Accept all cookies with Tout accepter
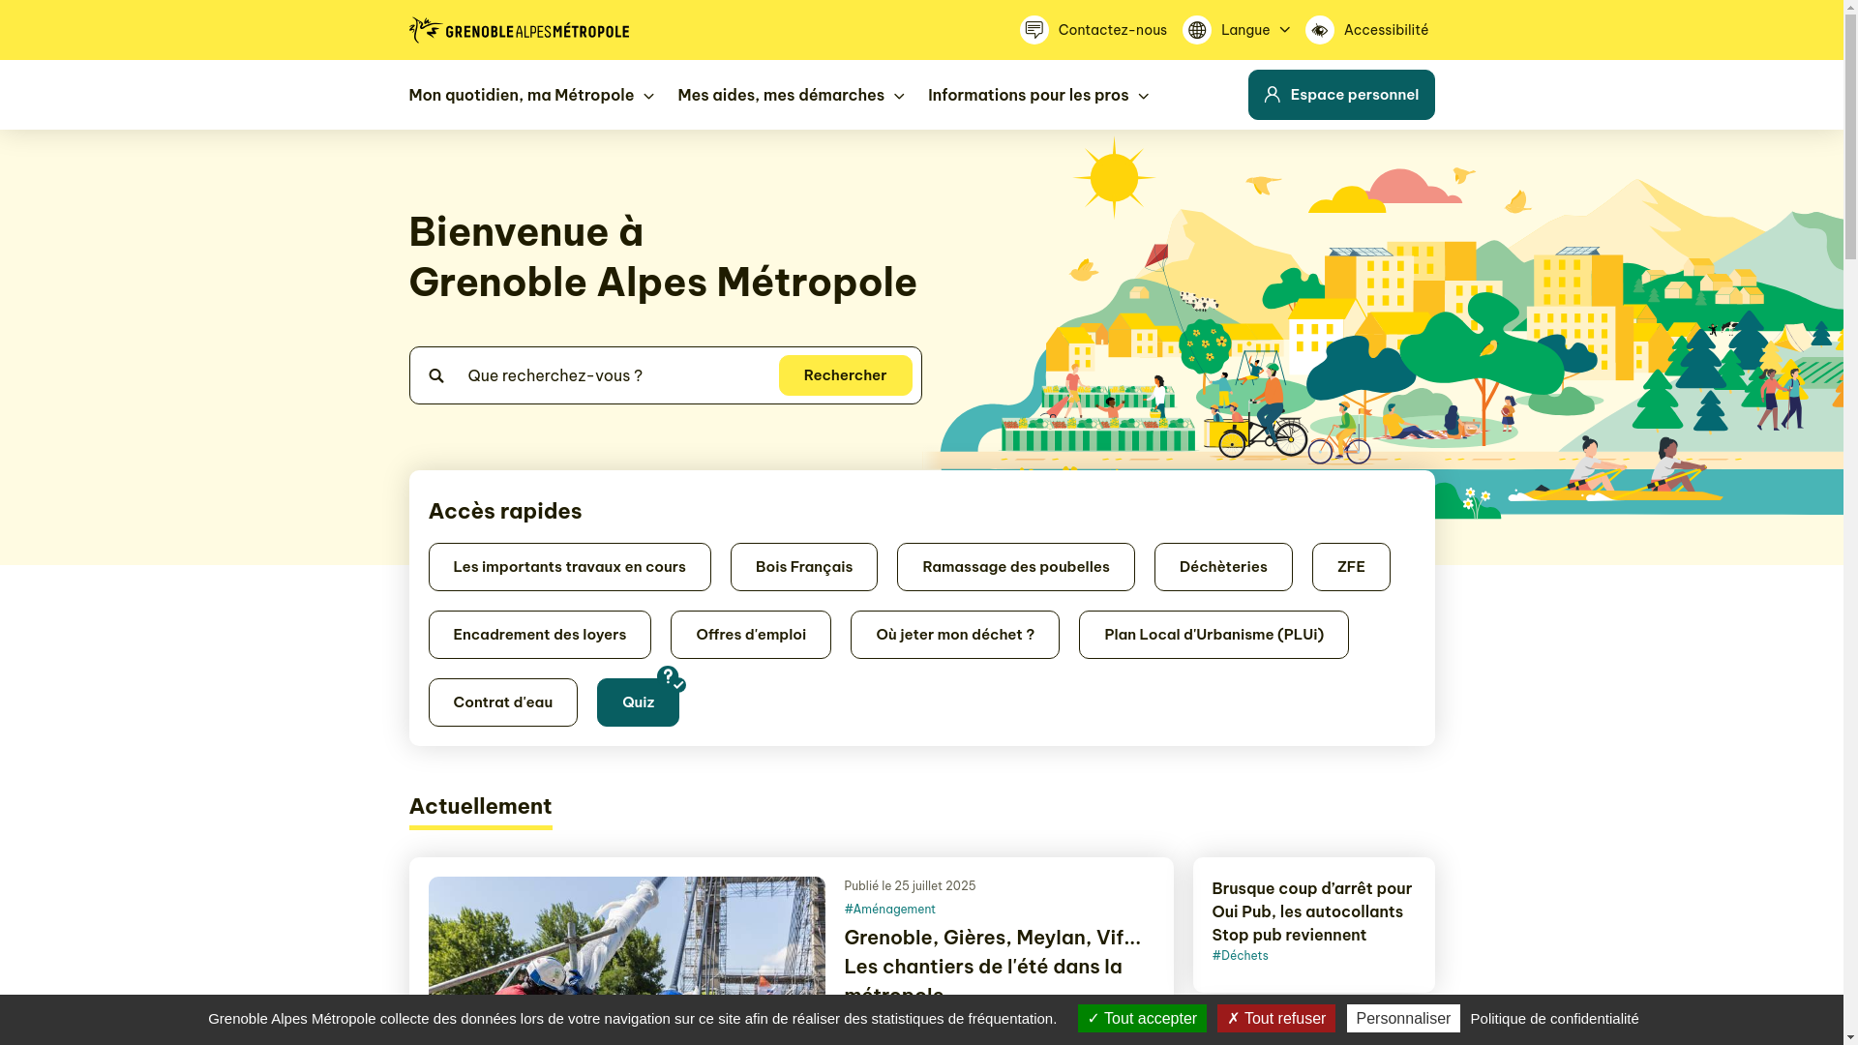This screenshot has width=1858, height=1045. [x=1142, y=1018]
